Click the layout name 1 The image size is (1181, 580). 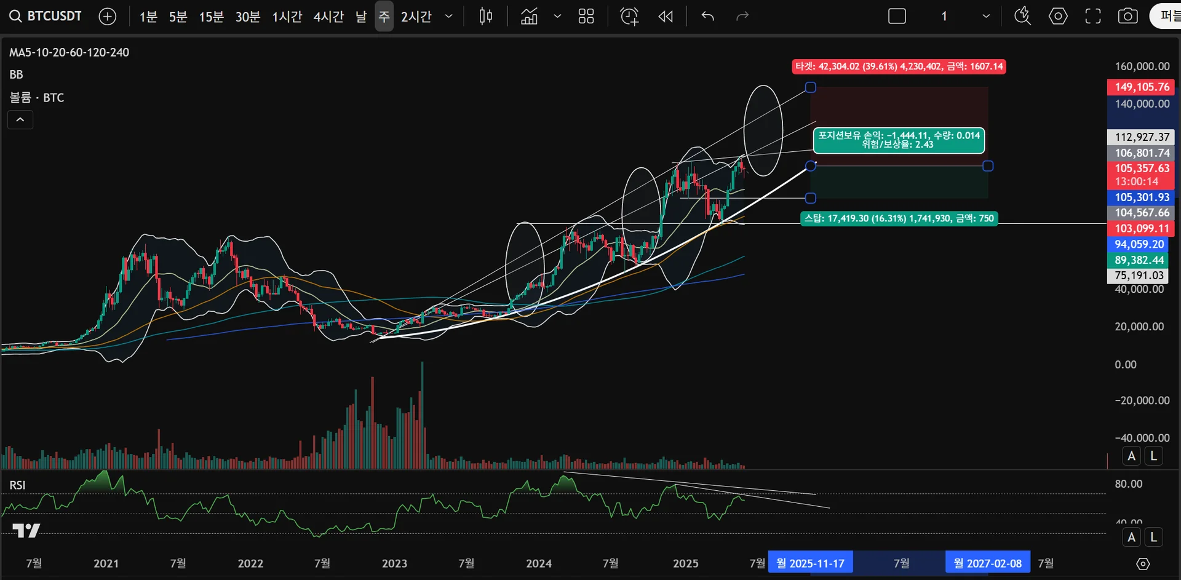click(x=944, y=17)
